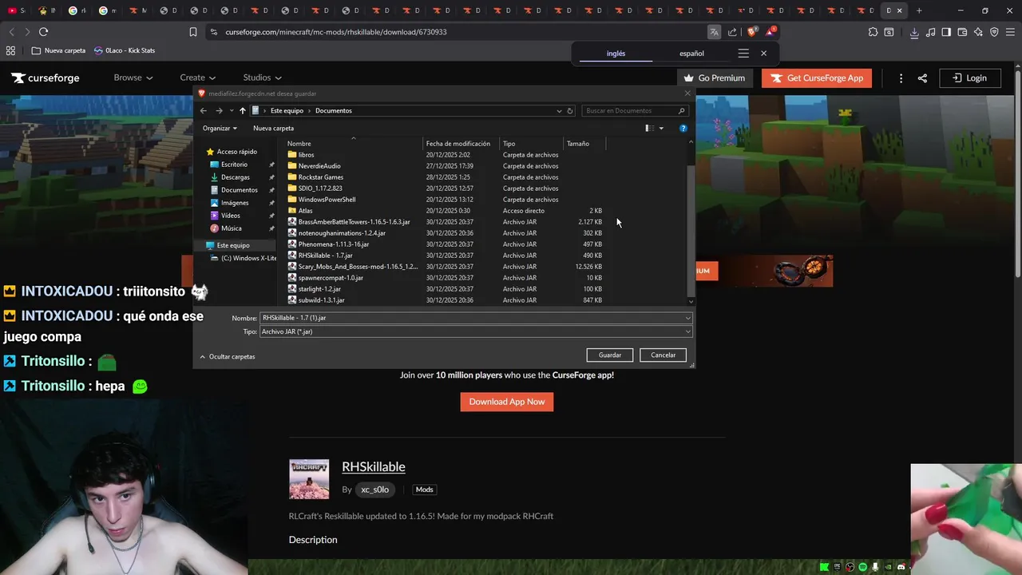Open browser translate icon in address bar
This screenshot has height=575, width=1022.
coord(714,32)
